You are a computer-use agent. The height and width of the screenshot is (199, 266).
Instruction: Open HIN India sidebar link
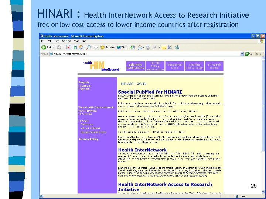[x=85, y=114]
